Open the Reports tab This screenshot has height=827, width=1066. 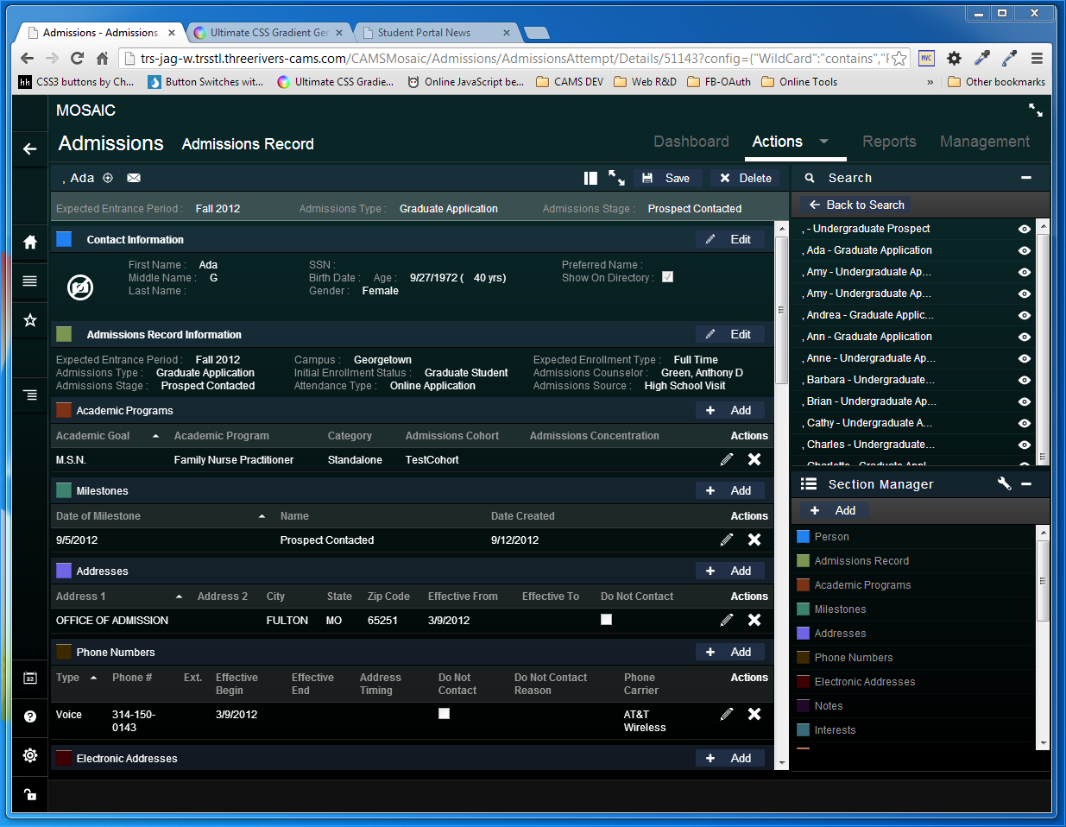(889, 142)
